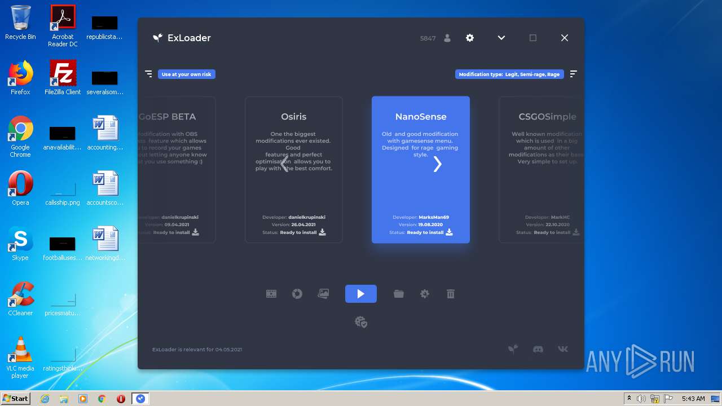Click the Recycle Bin desktop icon

point(20,23)
